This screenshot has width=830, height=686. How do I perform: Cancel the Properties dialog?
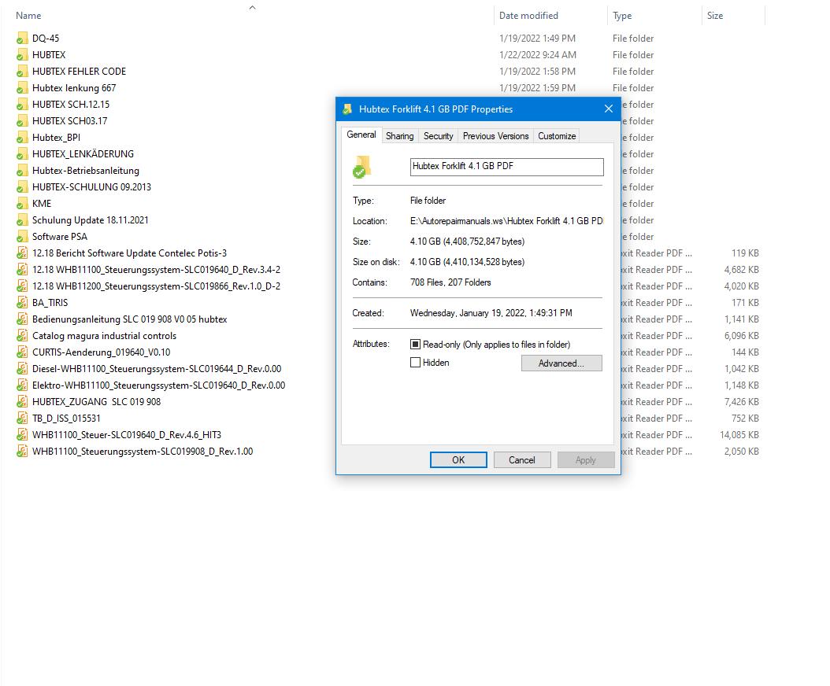click(522, 460)
